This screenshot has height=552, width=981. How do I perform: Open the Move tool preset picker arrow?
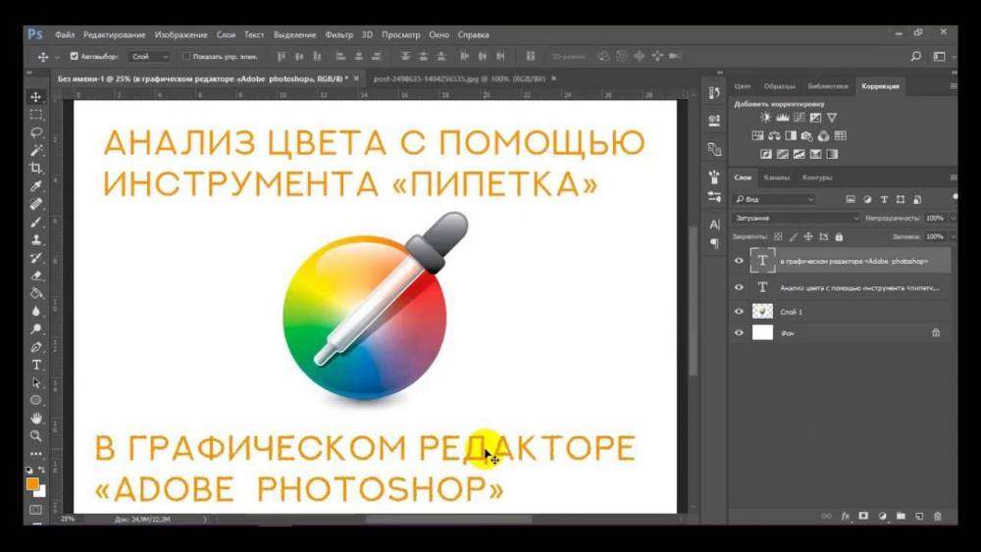pyautogui.click(x=57, y=57)
